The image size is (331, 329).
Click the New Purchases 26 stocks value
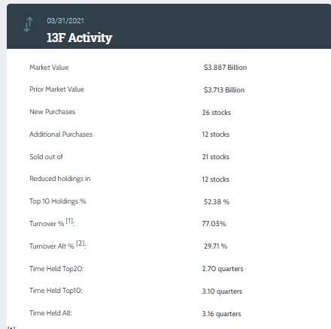(x=217, y=113)
